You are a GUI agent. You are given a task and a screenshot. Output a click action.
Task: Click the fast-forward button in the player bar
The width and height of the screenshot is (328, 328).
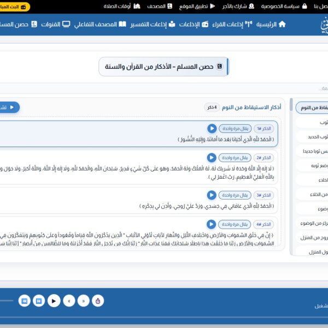[39, 300]
